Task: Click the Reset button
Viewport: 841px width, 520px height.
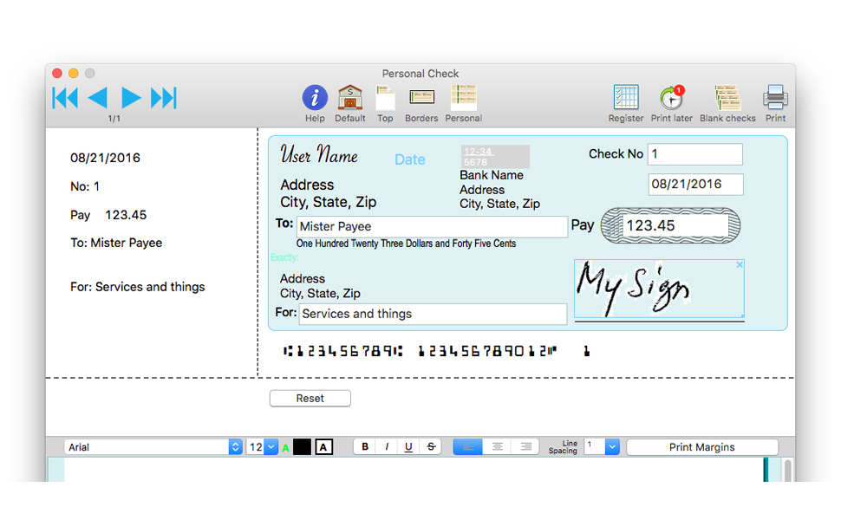Action: pos(310,399)
